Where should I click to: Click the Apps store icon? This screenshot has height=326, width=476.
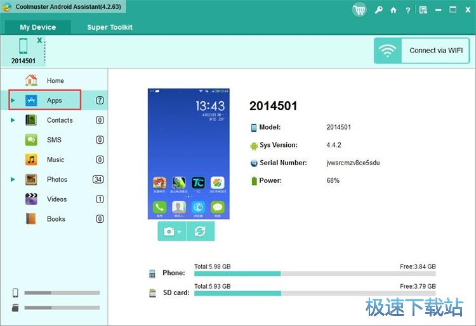click(31, 100)
